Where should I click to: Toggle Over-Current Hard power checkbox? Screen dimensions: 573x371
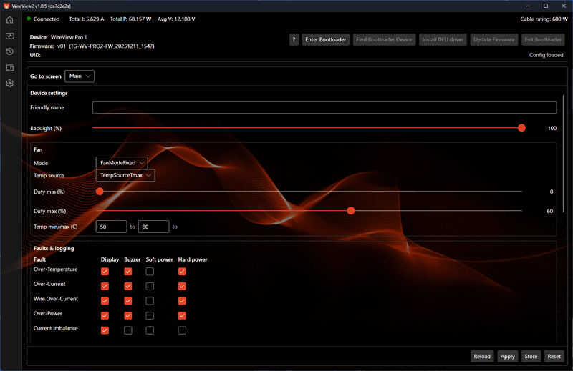point(182,286)
